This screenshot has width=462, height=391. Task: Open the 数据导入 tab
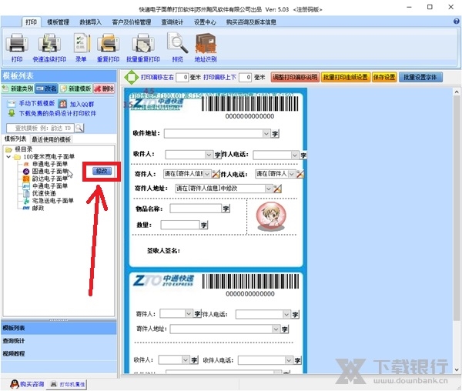click(x=90, y=22)
